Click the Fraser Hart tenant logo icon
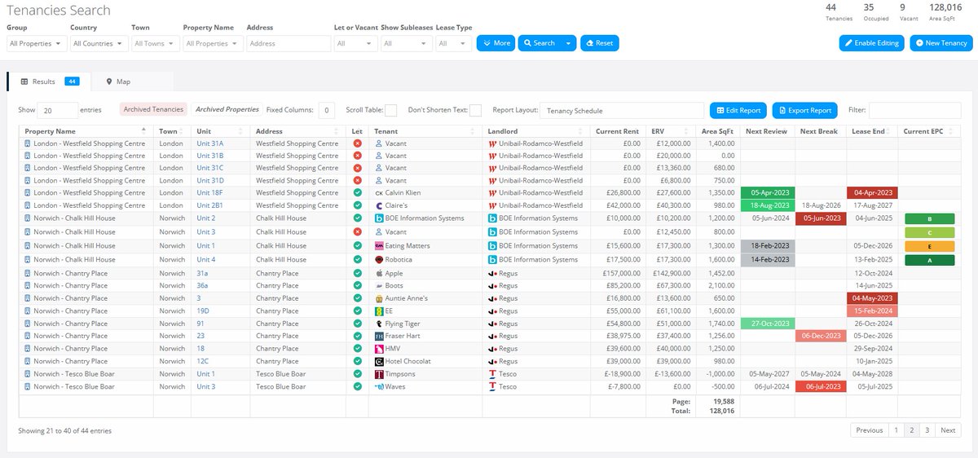 point(378,336)
